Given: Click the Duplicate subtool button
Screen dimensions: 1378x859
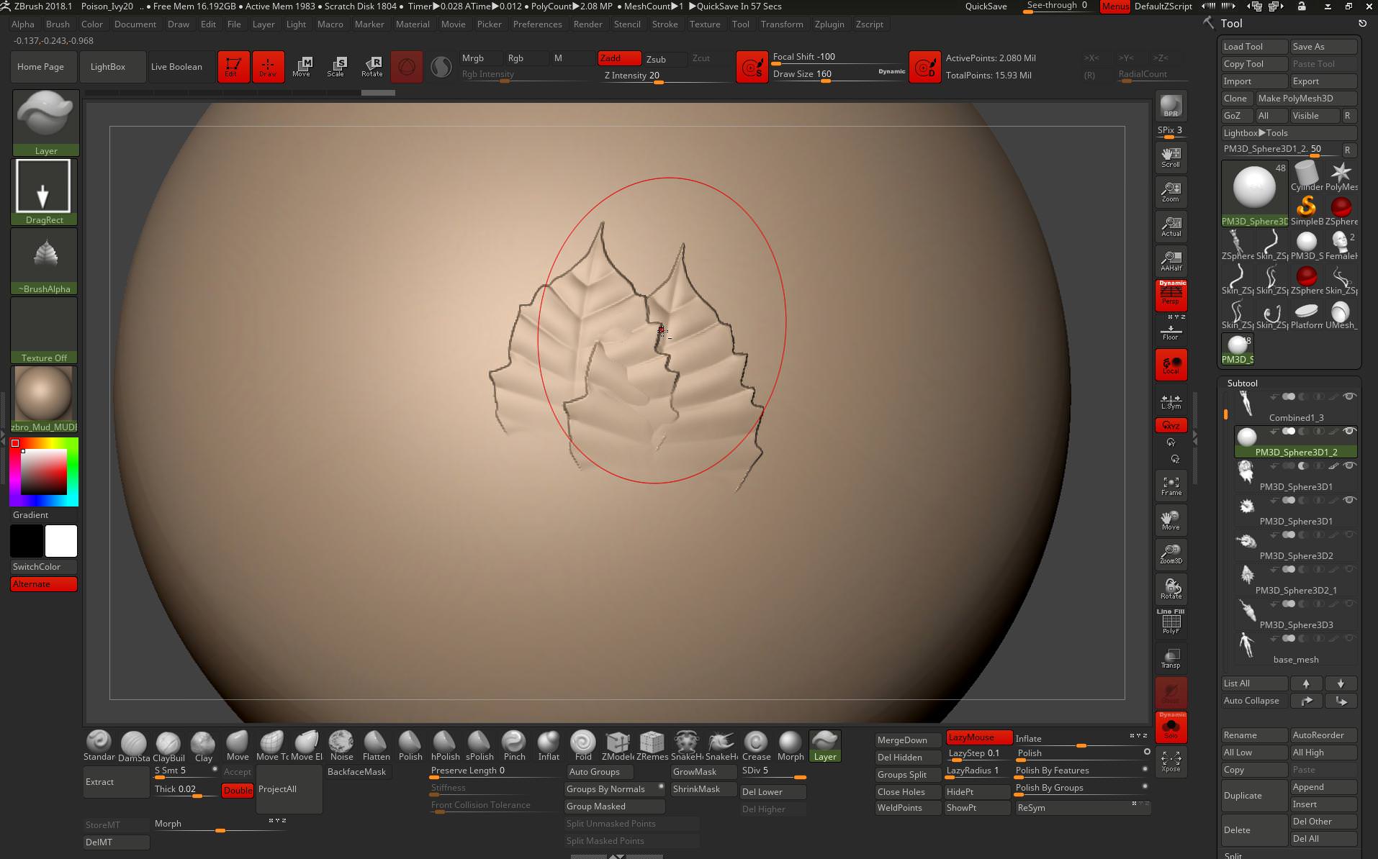Looking at the screenshot, I should coord(1254,796).
